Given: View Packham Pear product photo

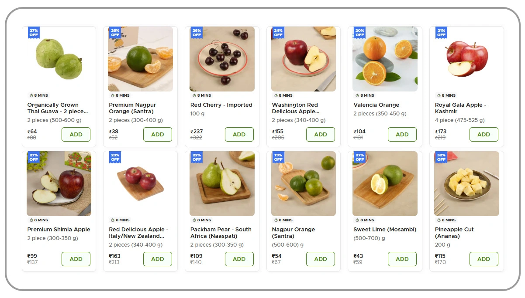Looking at the screenshot, I should (x=222, y=183).
